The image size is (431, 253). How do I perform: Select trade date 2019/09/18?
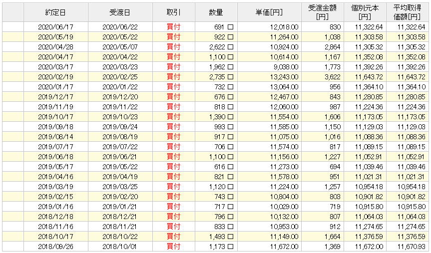click(56, 127)
